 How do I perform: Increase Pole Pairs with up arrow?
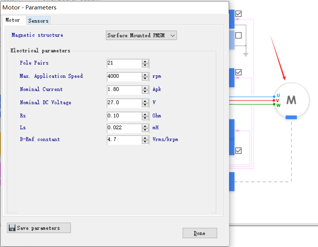point(145,61)
